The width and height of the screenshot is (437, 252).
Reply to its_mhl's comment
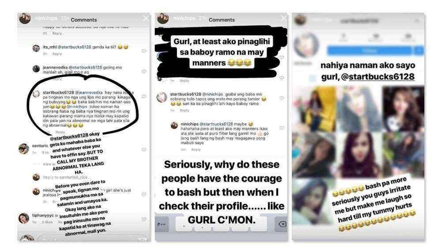[57, 54]
